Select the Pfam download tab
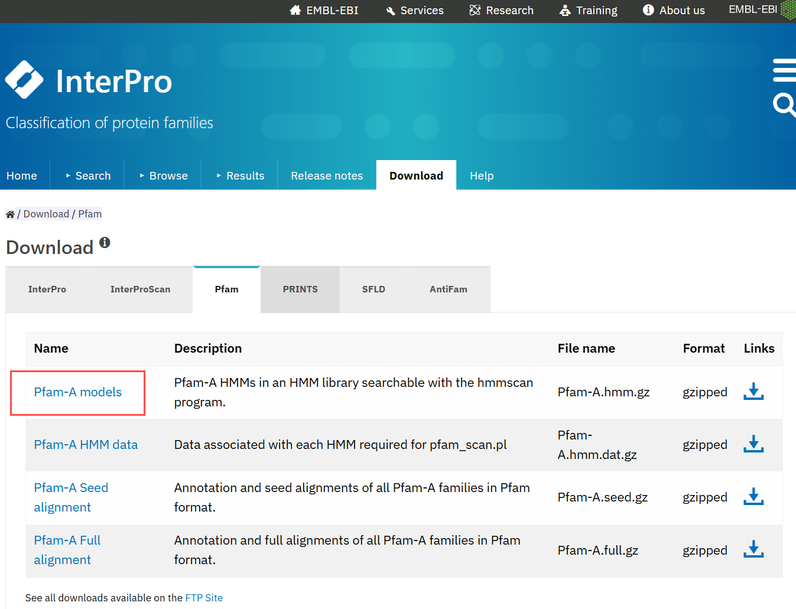The image size is (796, 609). pyautogui.click(x=226, y=289)
